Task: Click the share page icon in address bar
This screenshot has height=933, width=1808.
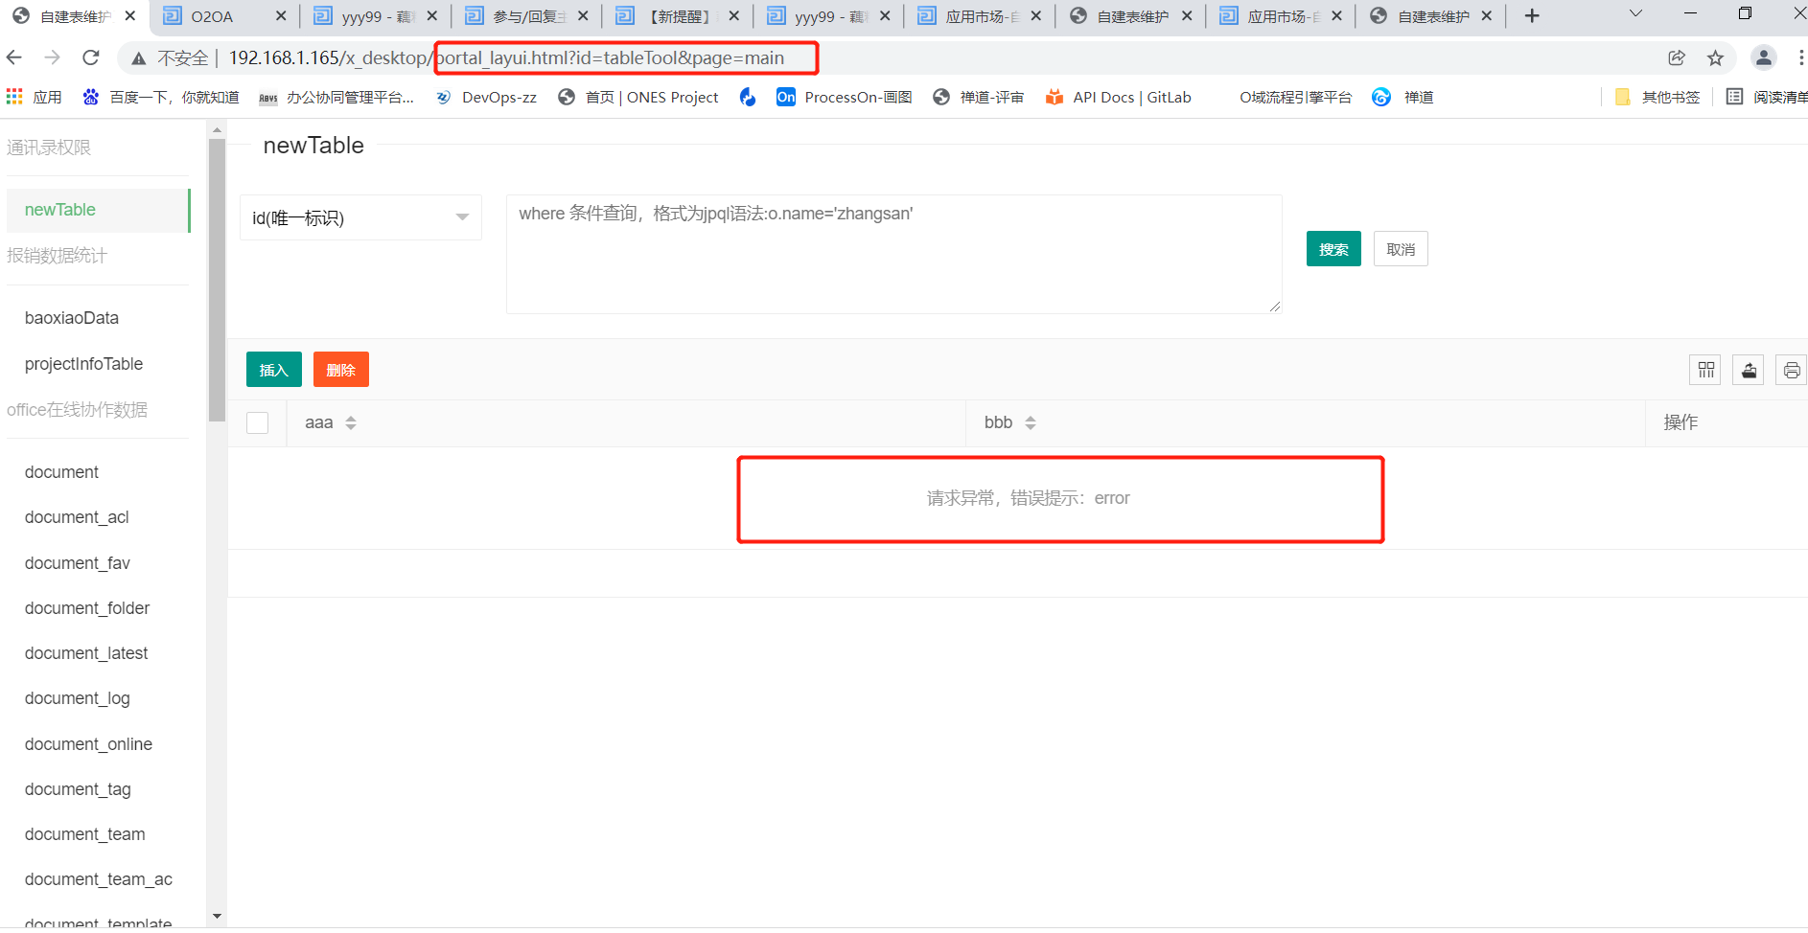Action: 1677,58
